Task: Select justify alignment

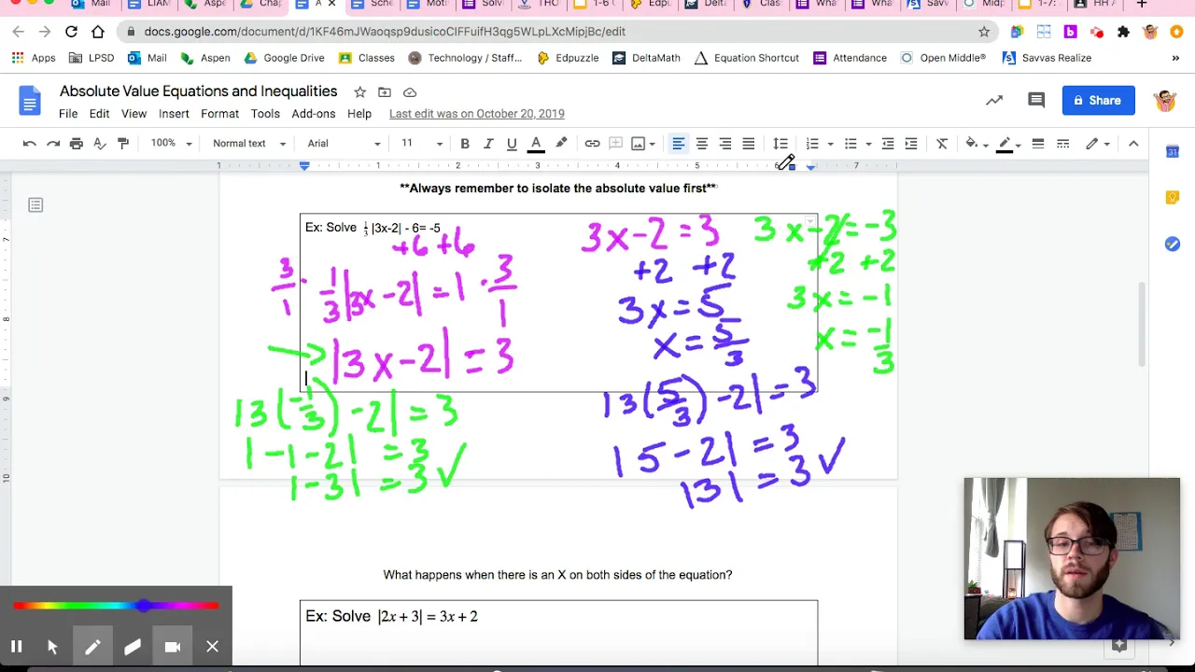Action: (749, 144)
